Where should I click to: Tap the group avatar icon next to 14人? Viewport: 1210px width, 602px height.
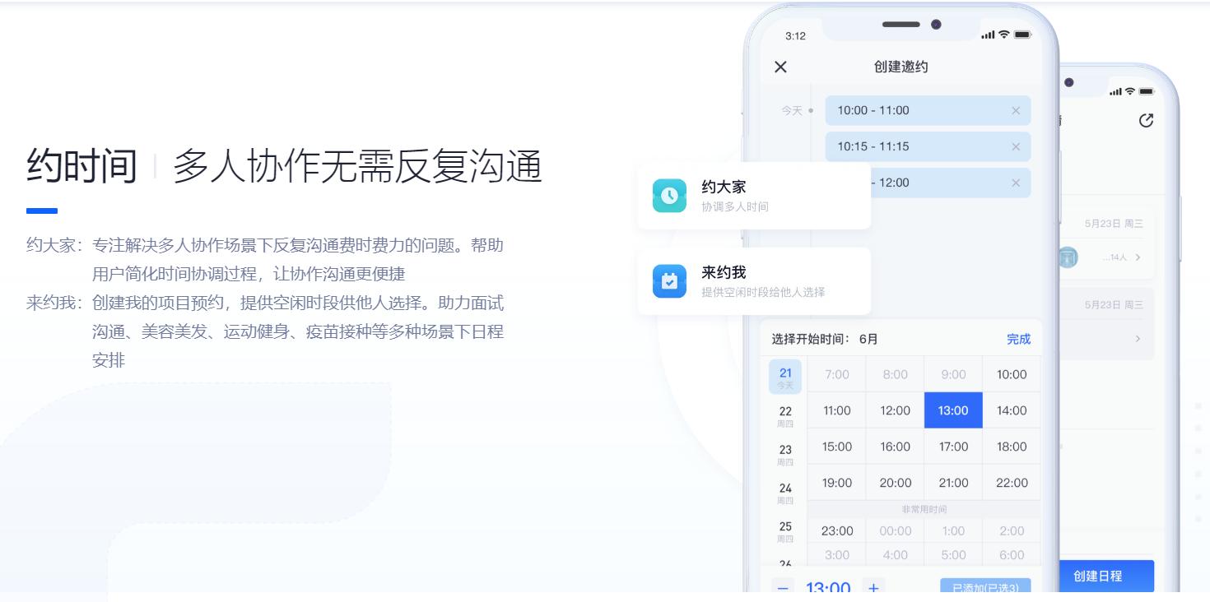pyautogui.click(x=1067, y=257)
